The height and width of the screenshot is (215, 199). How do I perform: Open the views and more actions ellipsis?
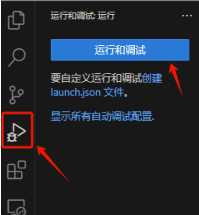(x=187, y=16)
